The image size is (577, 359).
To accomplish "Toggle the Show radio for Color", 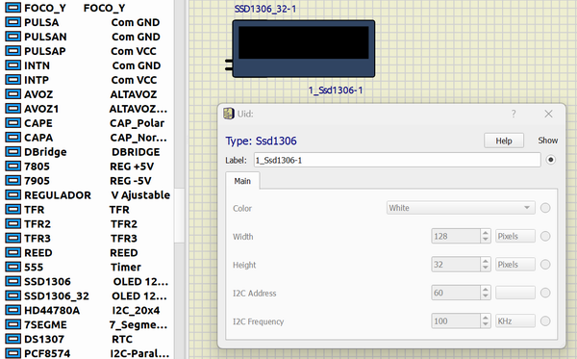I will pos(545,208).
